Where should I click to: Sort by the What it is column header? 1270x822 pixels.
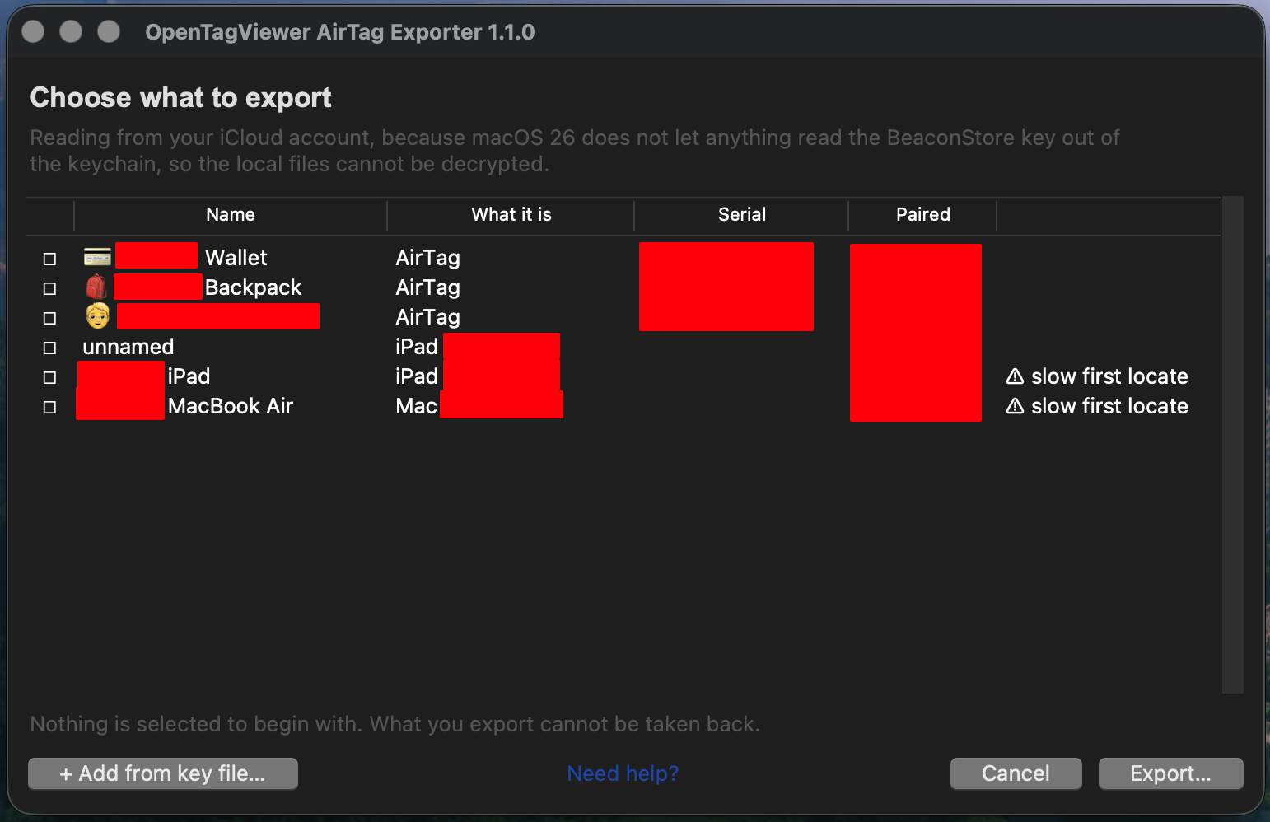pyautogui.click(x=511, y=215)
